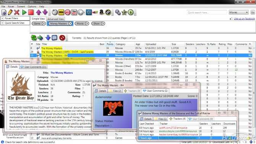256x144 pixels.
Task: Remove the Money Masters query tag
Action: [x=70, y=24]
